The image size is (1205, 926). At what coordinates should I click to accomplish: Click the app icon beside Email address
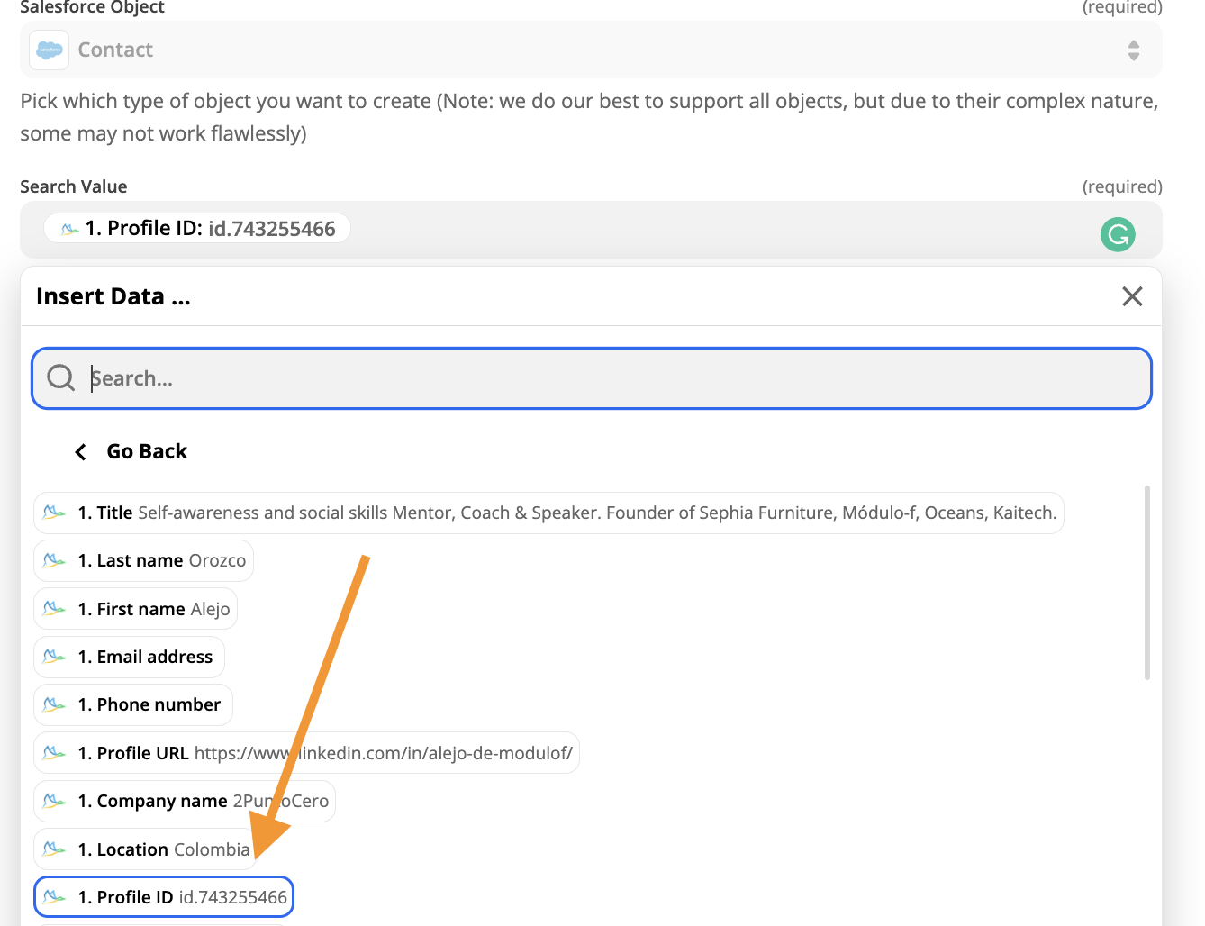[54, 657]
